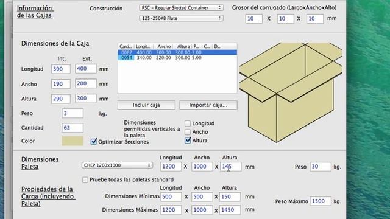Click the pallet Peso field 30
Screen dimensions: 390x219
[x=321, y=167]
